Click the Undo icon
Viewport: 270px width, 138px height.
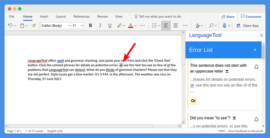(x=10, y=26)
